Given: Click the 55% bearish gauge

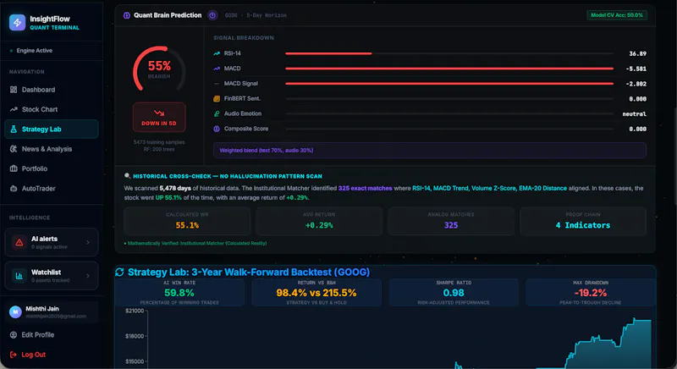Looking at the screenshot, I should [159, 69].
